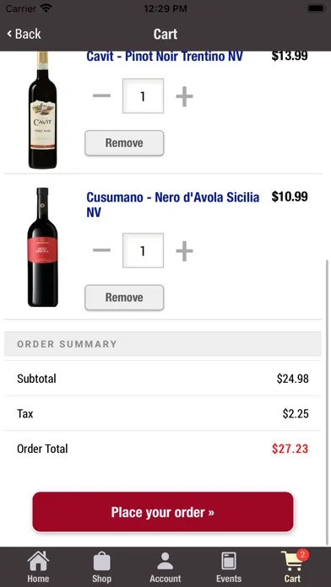Remove Cusumano Nero d'Avola from cart
This screenshot has width=331, height=587.
pyautogui.click(x=124, y=297)
